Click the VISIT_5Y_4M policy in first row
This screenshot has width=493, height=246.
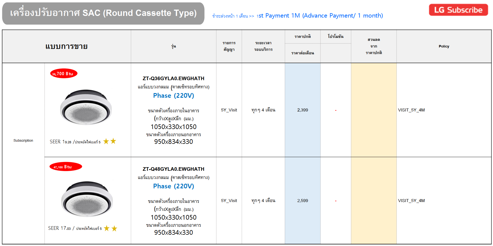pos(411,110)
